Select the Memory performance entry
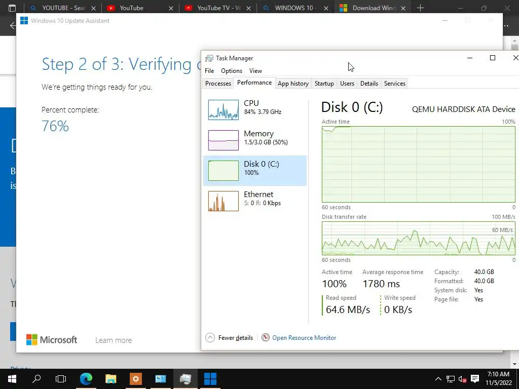This screenshot has height=389, width=519. point(255,140)
